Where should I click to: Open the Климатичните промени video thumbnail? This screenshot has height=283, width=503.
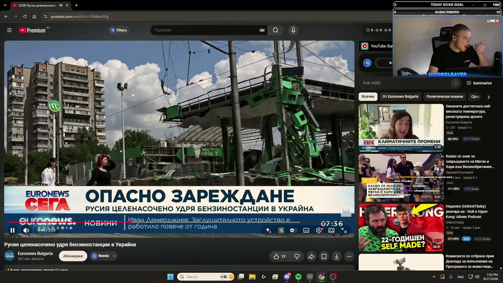tap(401, 128)
